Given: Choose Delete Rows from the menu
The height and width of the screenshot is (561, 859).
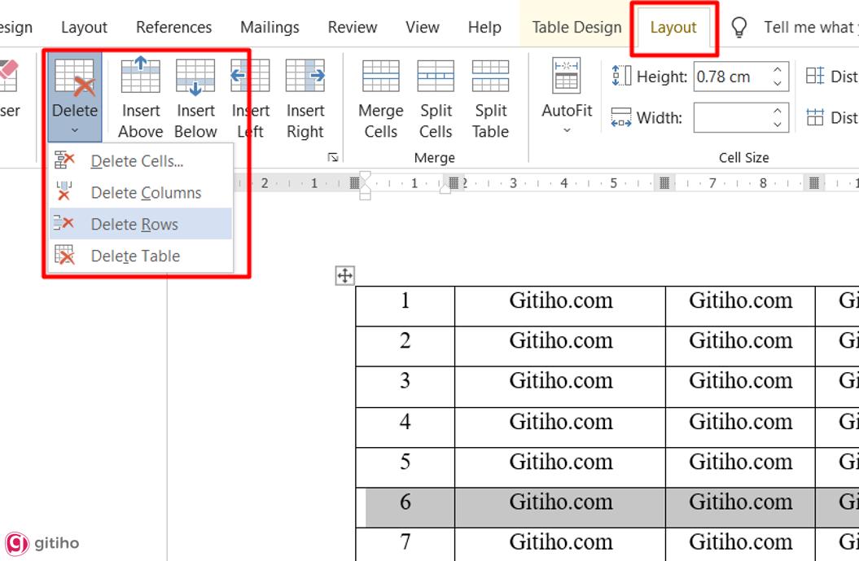Looking at the screenshot, I should 141,224.
